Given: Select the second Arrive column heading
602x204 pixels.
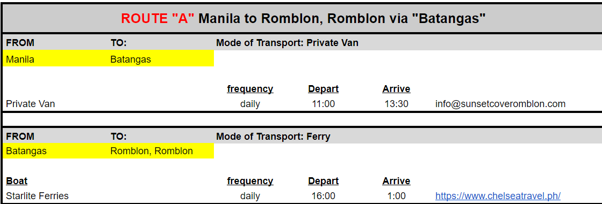Looking at the screenshot, I should pyautogui.click(x=396, y=181).
